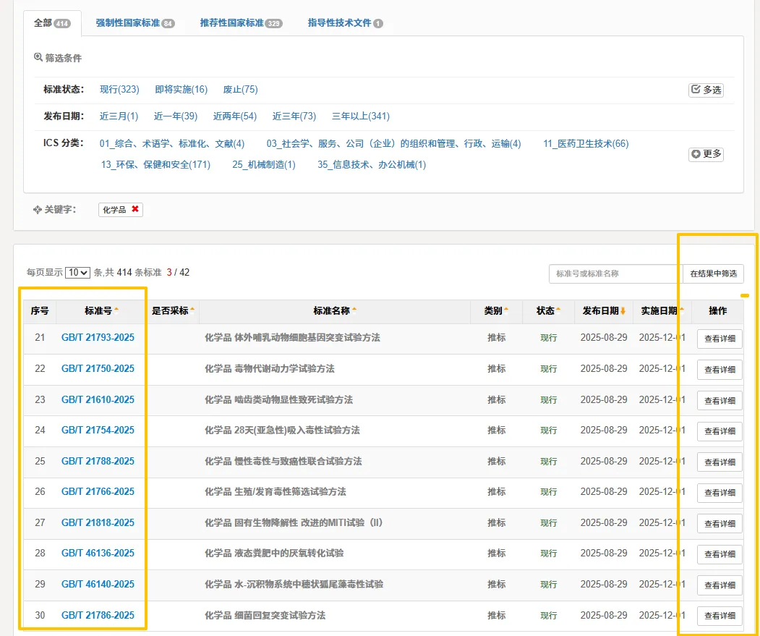
Task: Filter publish date 近三月(1)
Action: click(x=119, y=116)
